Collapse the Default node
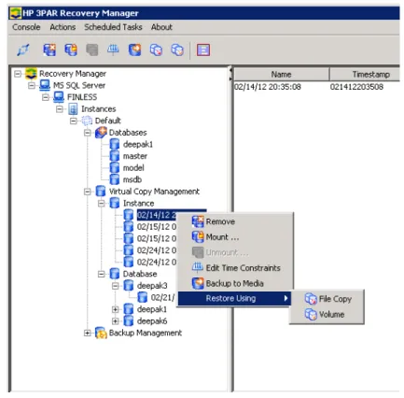This screenshot has width=404, height=398. click(x=74, y=121)
